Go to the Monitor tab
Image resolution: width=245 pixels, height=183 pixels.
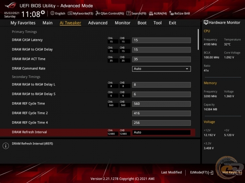tap(122, 23)
